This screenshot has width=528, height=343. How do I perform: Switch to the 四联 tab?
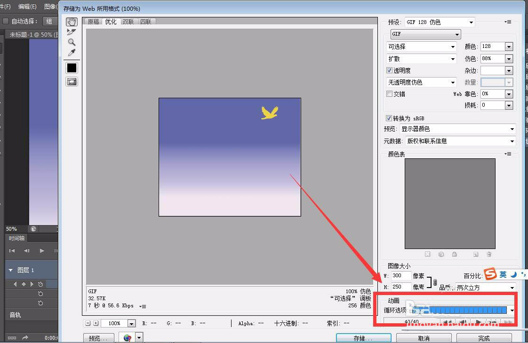pyautogui.click(x=146, y=22)
